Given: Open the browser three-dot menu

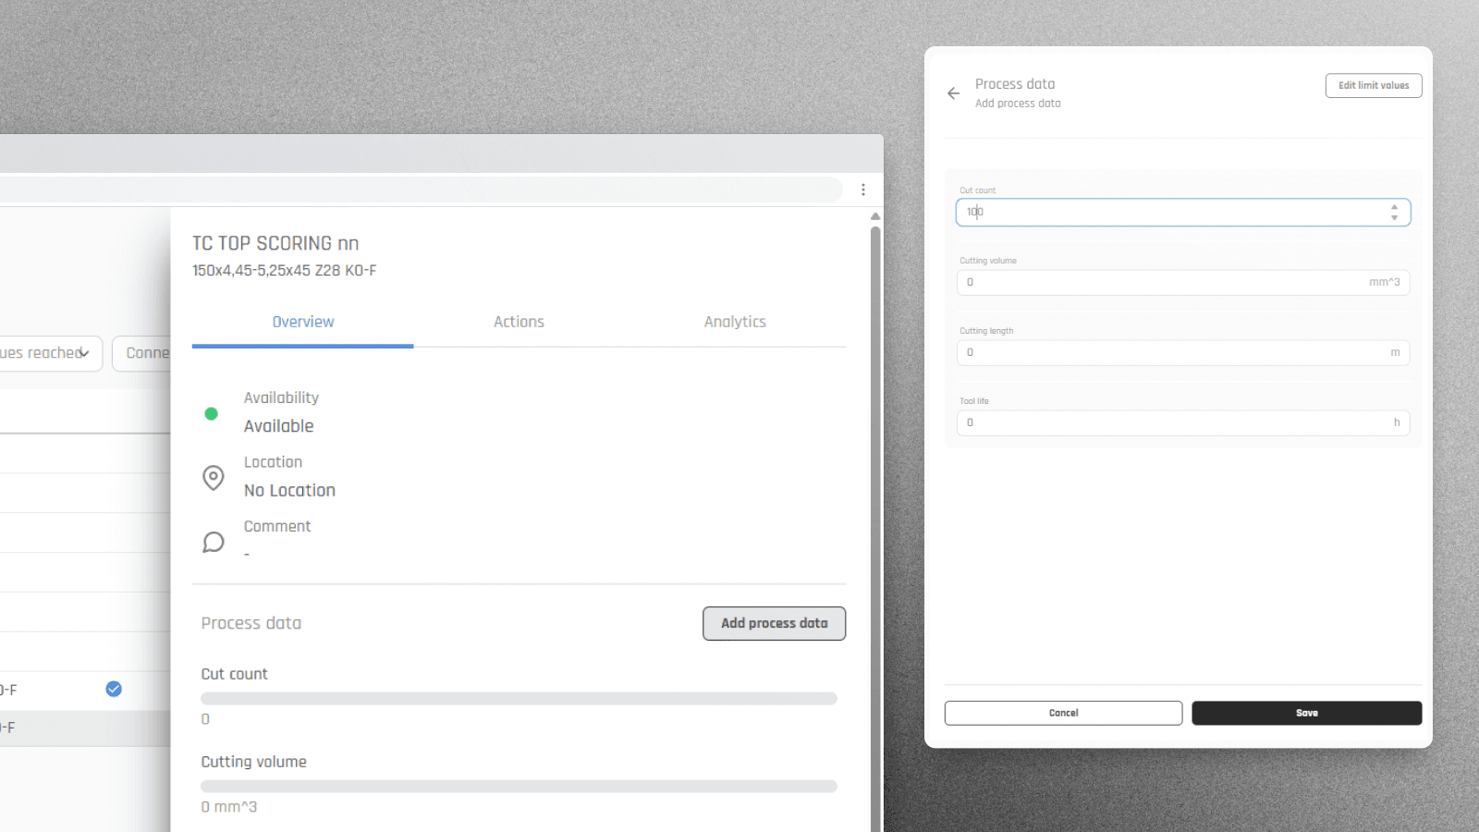Looking at the screenshot, I should point(863,190).
